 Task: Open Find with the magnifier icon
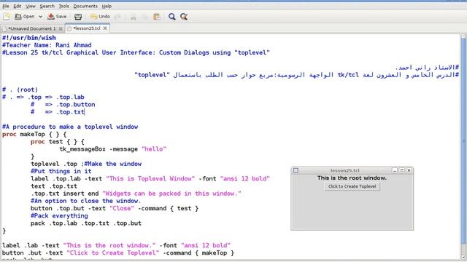tap(172, 17)
